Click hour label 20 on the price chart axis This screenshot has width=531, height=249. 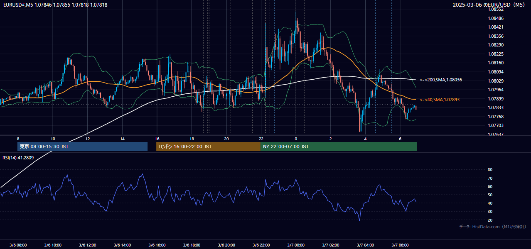tap(226, 139)
